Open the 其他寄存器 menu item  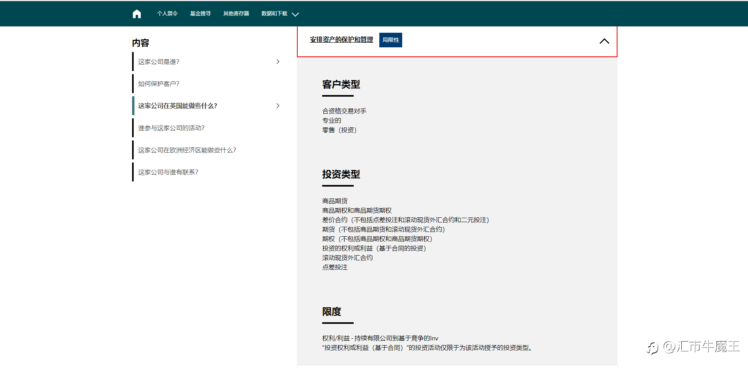pyautogui.click(x=236, y=13)
